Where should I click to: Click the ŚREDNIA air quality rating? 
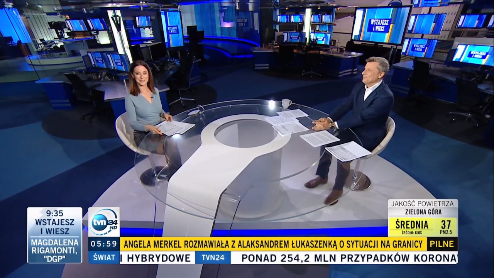coord(411,224)
